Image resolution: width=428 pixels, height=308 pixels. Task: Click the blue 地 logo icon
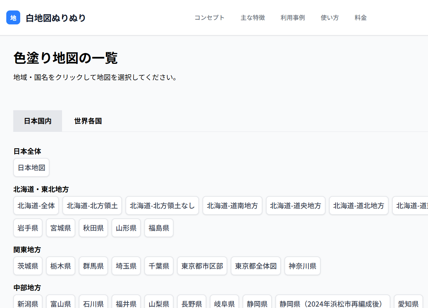pyautogui.click(x=13, y=17)
